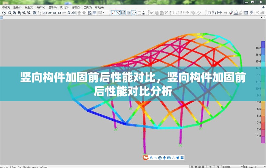Click the Show Tables grid icon

tap(246, 13)
